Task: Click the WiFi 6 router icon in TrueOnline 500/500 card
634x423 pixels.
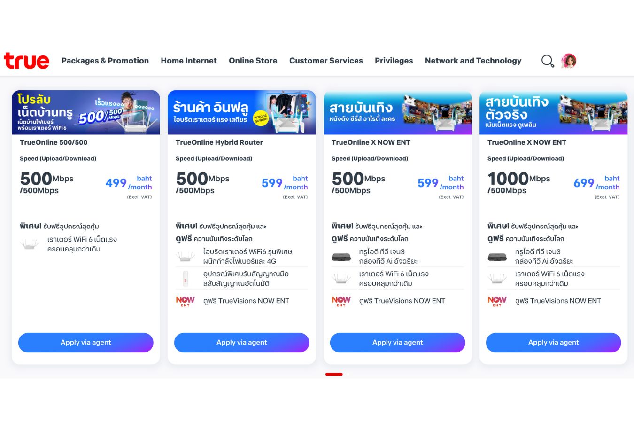Action: pyautogui.click(x=30, y=244)
